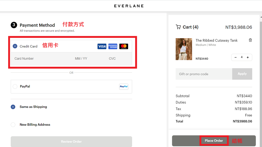The height and width of the screenshot is (147, 262).
Task: Click the Subtotal NT$3440 value
Action: point(244,96)
